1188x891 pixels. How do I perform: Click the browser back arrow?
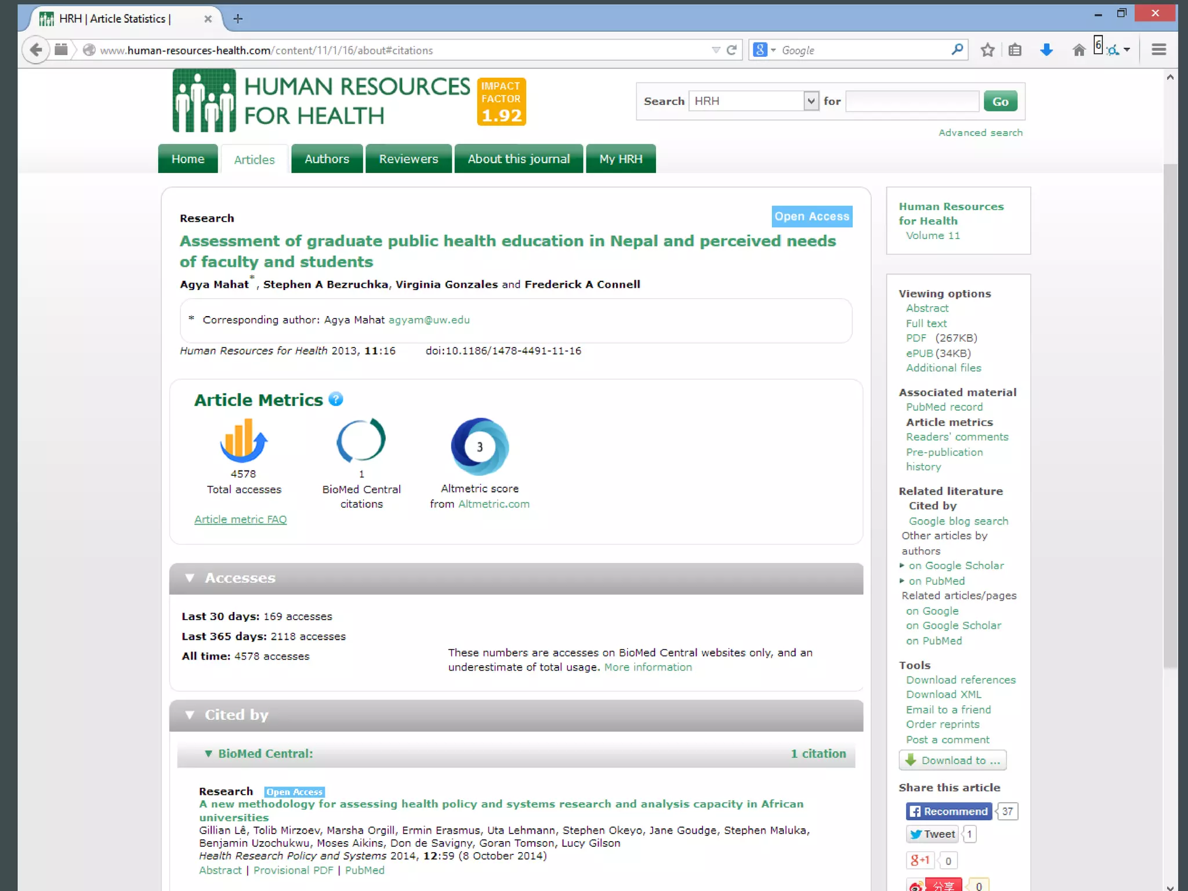pos(36,50)
